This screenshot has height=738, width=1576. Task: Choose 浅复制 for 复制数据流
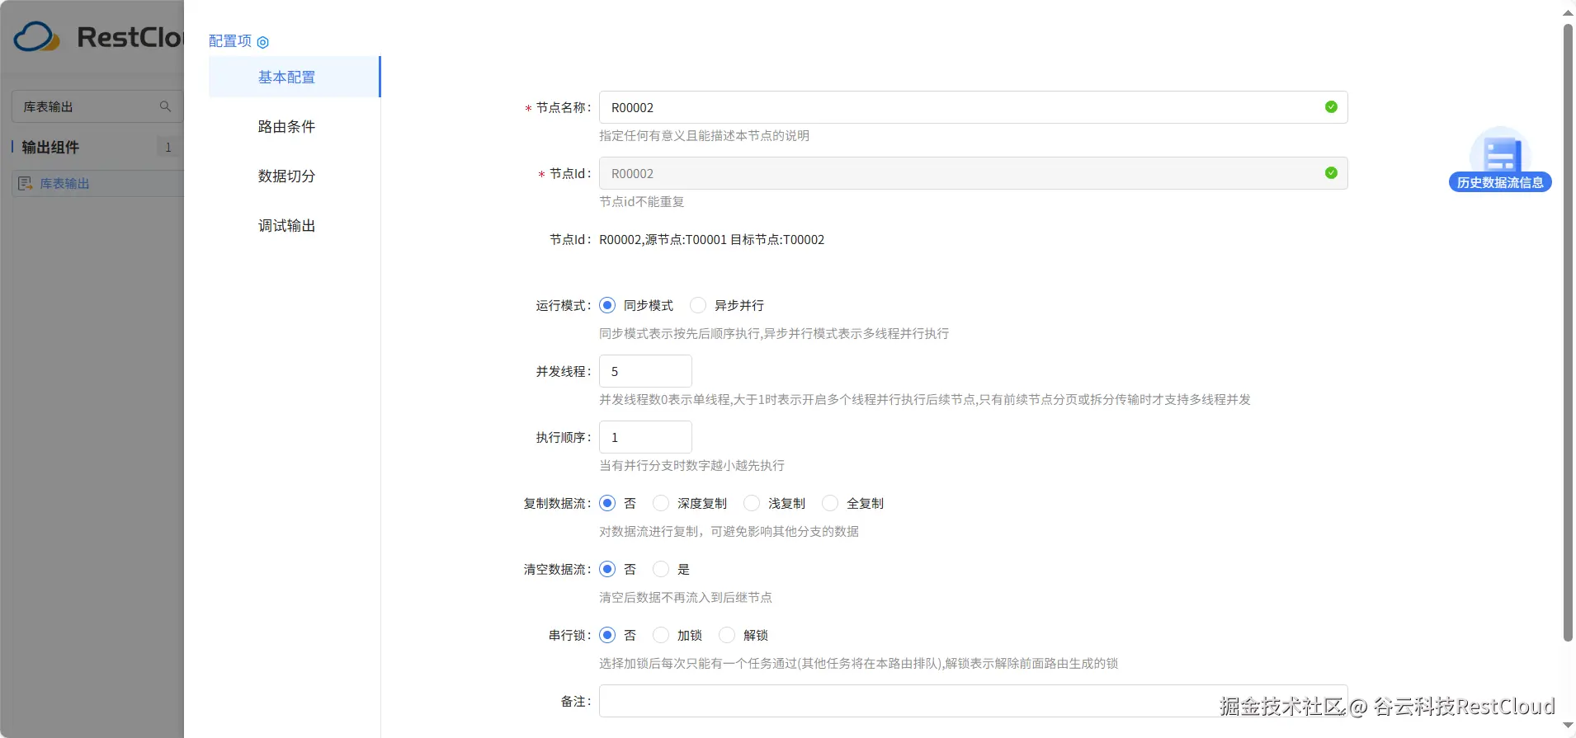[x=752, y=503]
